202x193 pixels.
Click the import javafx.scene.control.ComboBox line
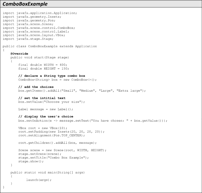click(x=39, y=28)
